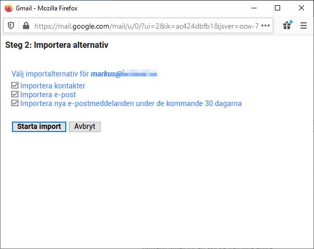The image size is (314, 249).
Task: Click the Importera kontakter label
Action: pos(53,86)
